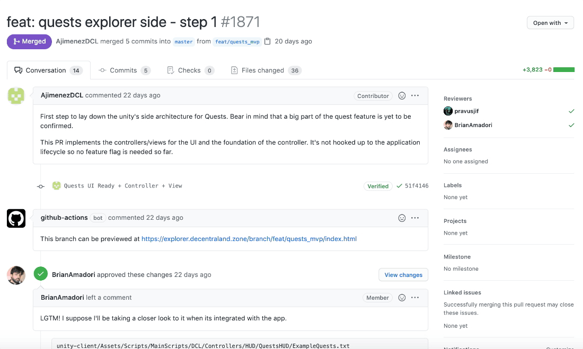Viewport: 583px width, 349px height.
Task: Click pravusjif's approval checkmark
Action: click(x=571, y=111)
